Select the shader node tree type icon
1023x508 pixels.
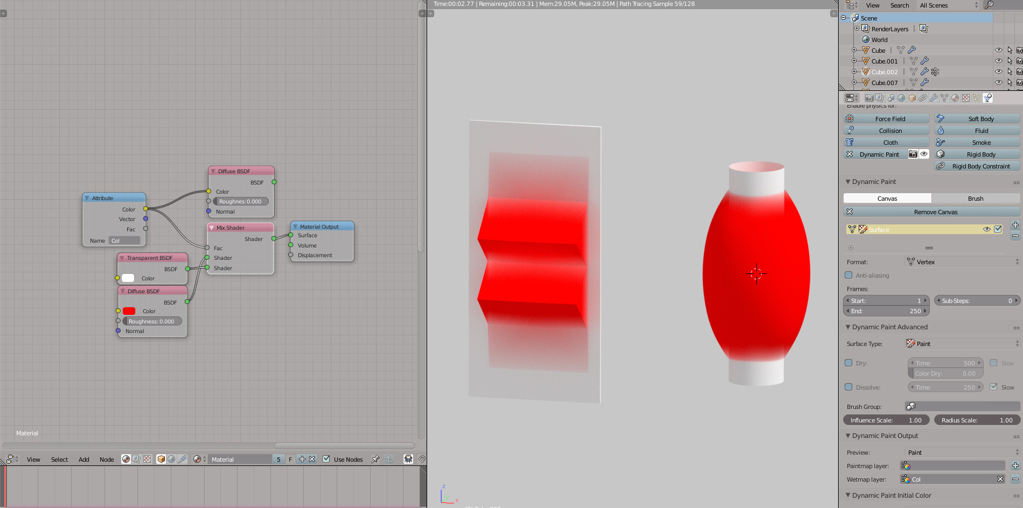[x=126, y=459]
